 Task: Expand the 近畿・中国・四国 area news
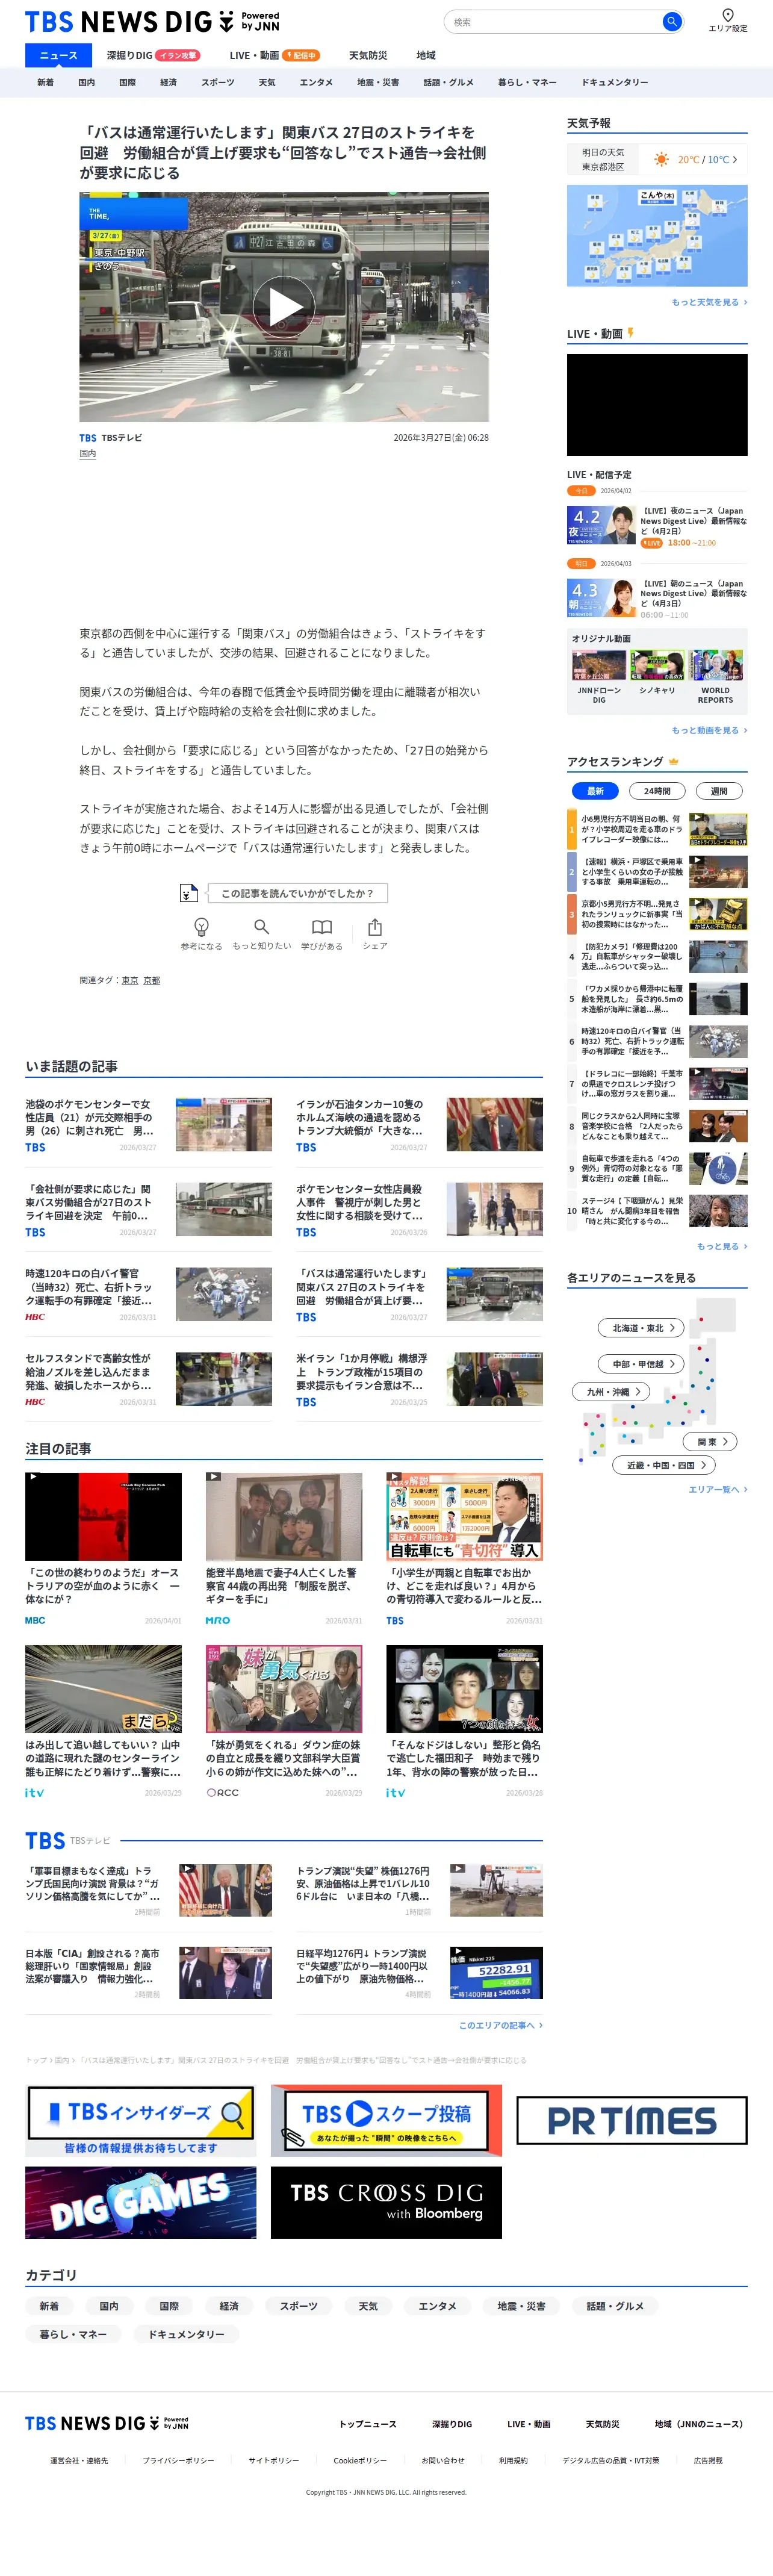(664, 1465)
